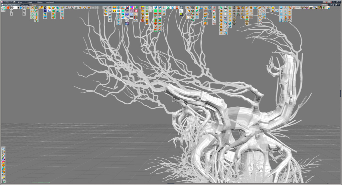Click the purple galaxy background icon
The height and width of the screenshot is (185, 342).
(127, 24)
